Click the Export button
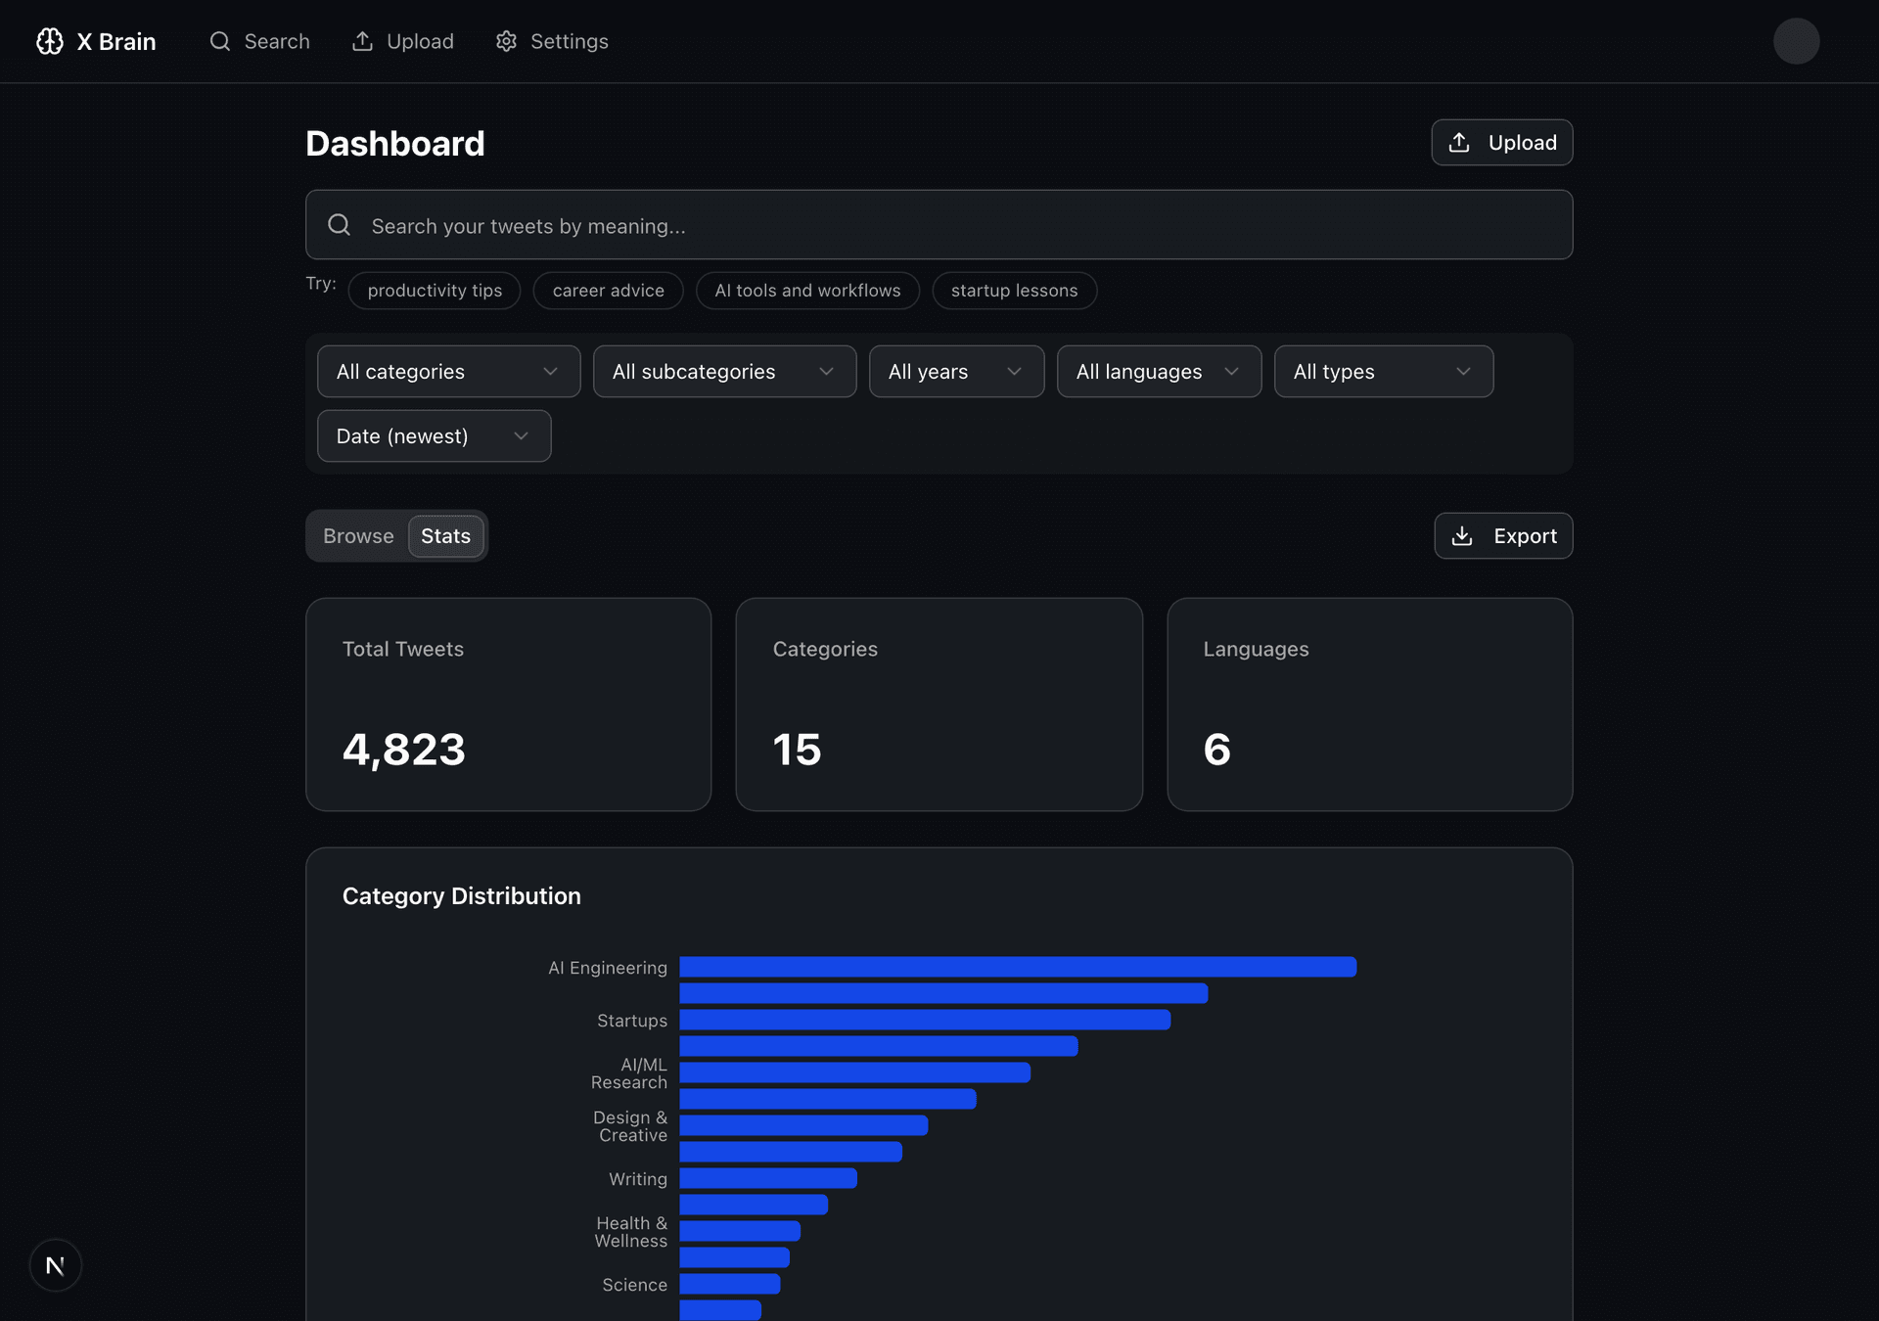The width and height of the screenshot is (1879, 1321). pyautogui.click(x=1503, y=535)
